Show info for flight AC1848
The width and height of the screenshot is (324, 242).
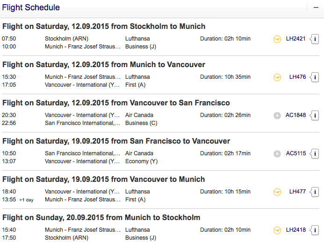(315, 115)
